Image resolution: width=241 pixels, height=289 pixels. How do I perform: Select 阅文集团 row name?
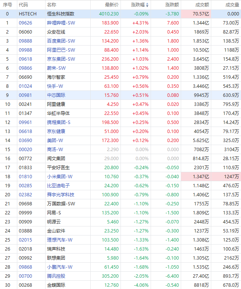click(56, 158)
